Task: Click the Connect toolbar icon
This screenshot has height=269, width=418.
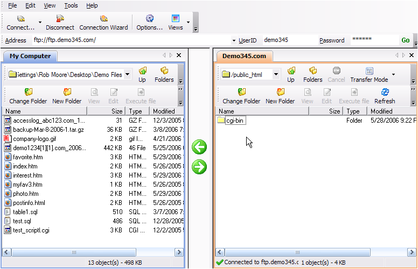Action: click(x=20, y=19)
